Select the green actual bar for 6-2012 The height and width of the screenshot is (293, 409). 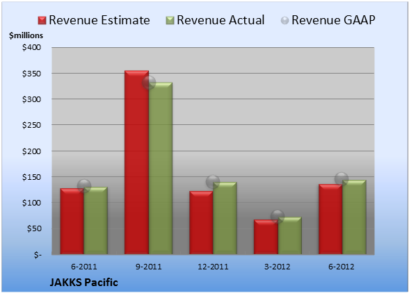click(354, 217)
